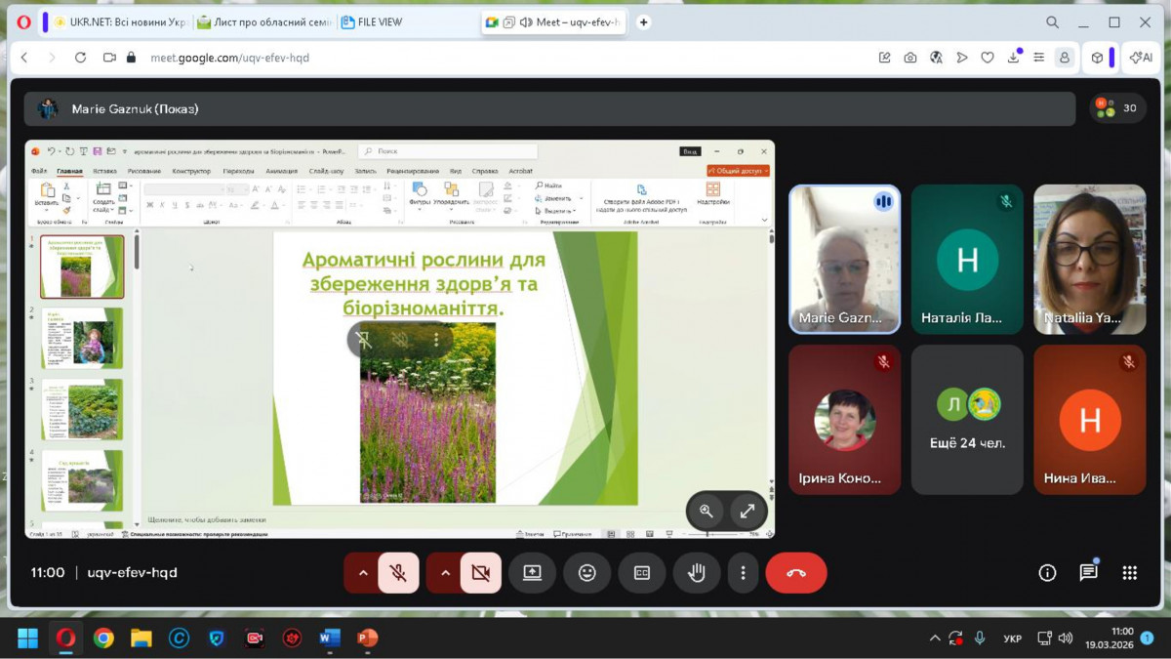The width and height of the screenshot is (1171, 659).
Task: Turn on the camera
Action: (x=480, y=573)
